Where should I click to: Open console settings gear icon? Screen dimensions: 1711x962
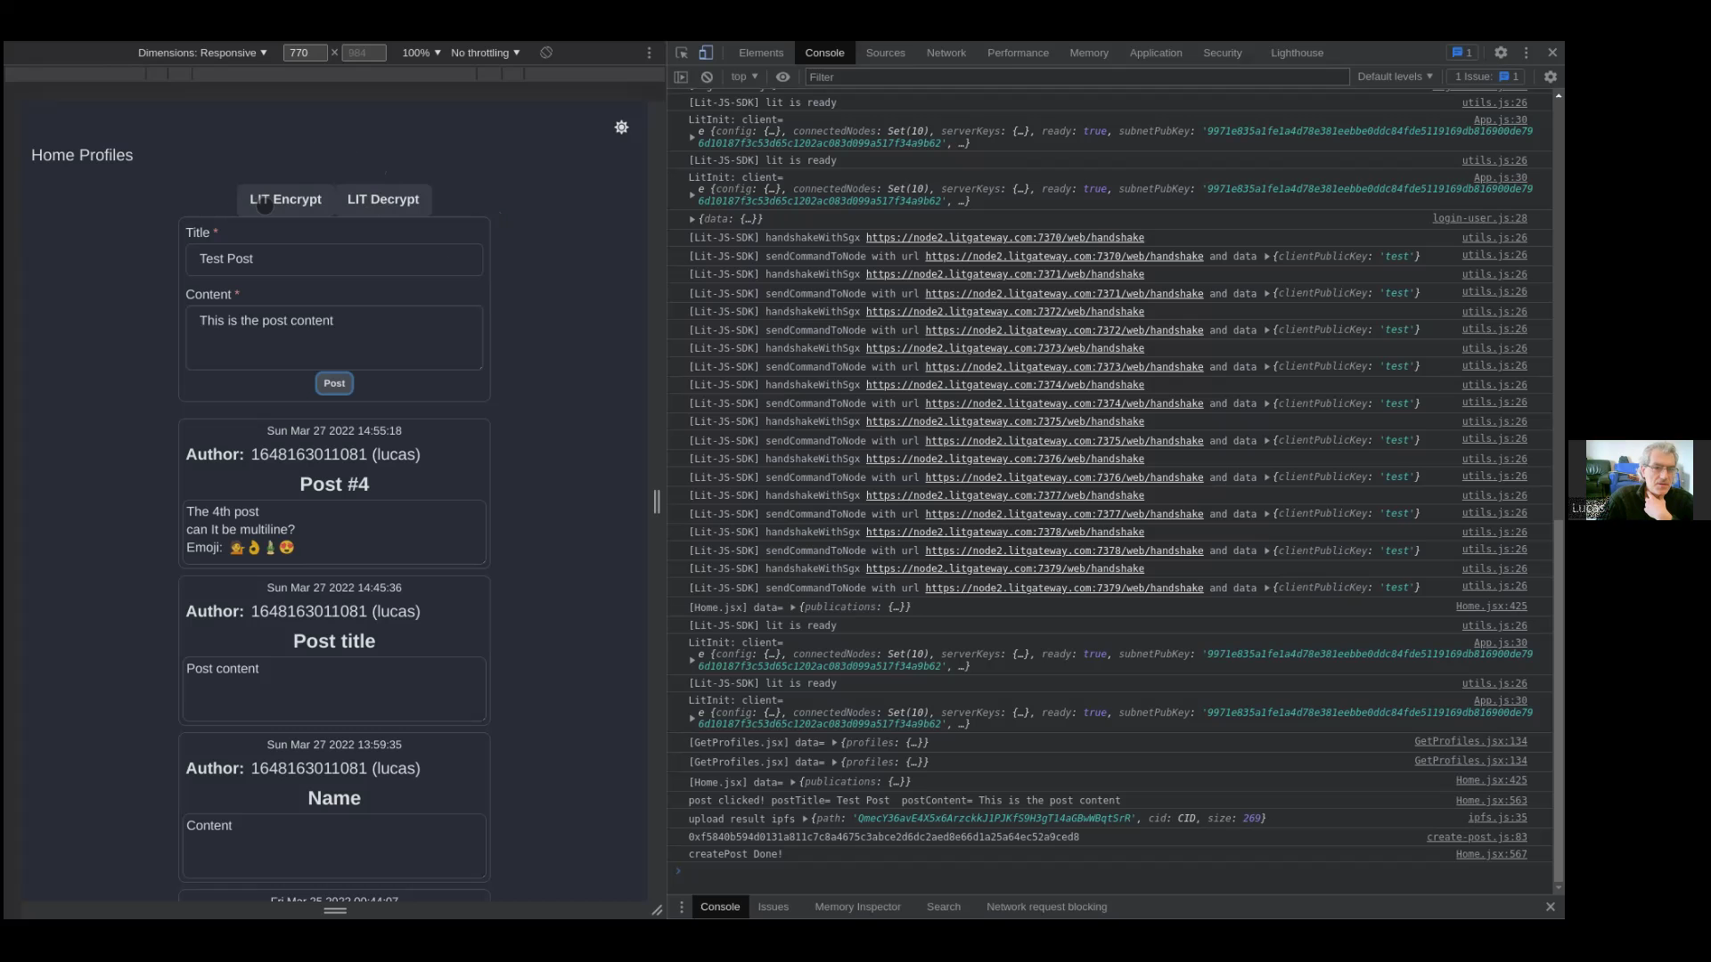tap(1551, 77)
